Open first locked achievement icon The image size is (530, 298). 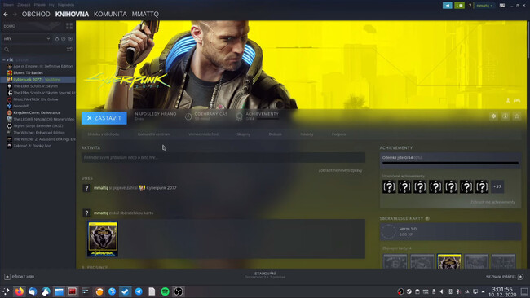click(x=389, y=186)
